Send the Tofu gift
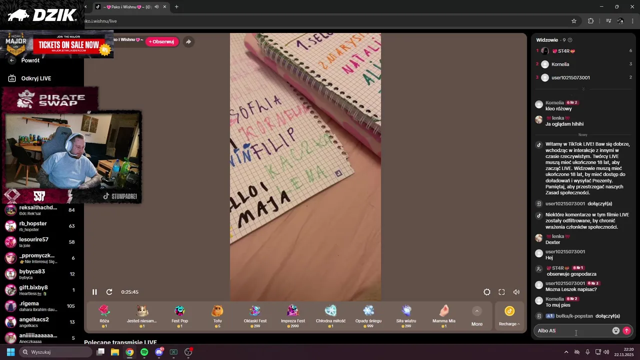Viewport: 640px width, 360px height. pos(217,316)
